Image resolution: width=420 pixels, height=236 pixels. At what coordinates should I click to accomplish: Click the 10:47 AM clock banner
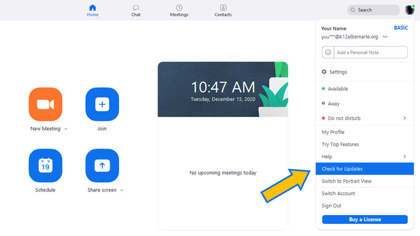(223, 89)
